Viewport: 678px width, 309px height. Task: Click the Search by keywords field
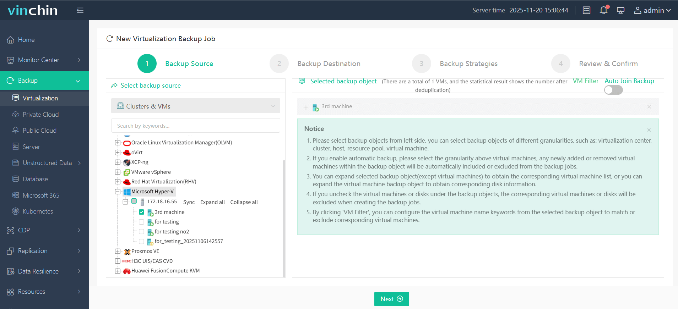(x=196, y=126)
